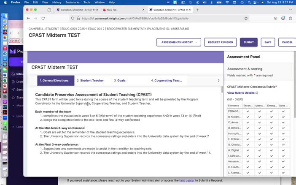Open the Music app in the Dock
Viewport: 296px width, 185px height.
click(5, 49)
